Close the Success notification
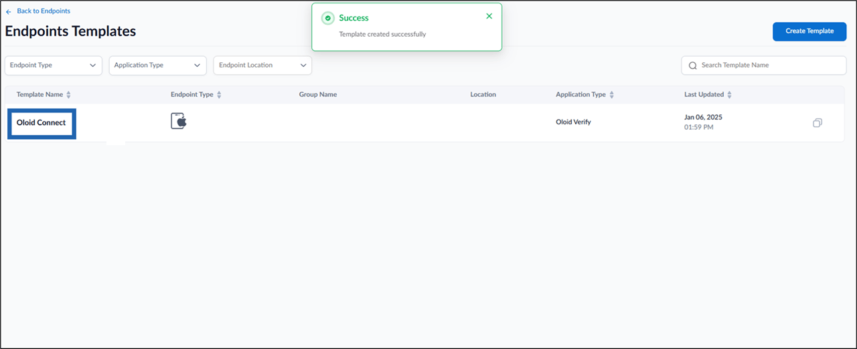This screenshot has width=857, height=349. [489, 16]
